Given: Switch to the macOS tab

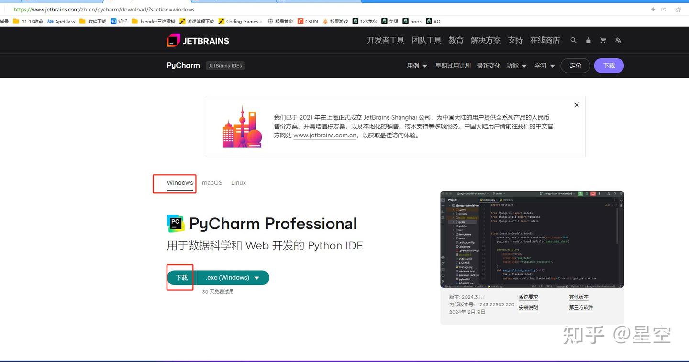Looking at the screenshot, I should click(x=211, y=182).
